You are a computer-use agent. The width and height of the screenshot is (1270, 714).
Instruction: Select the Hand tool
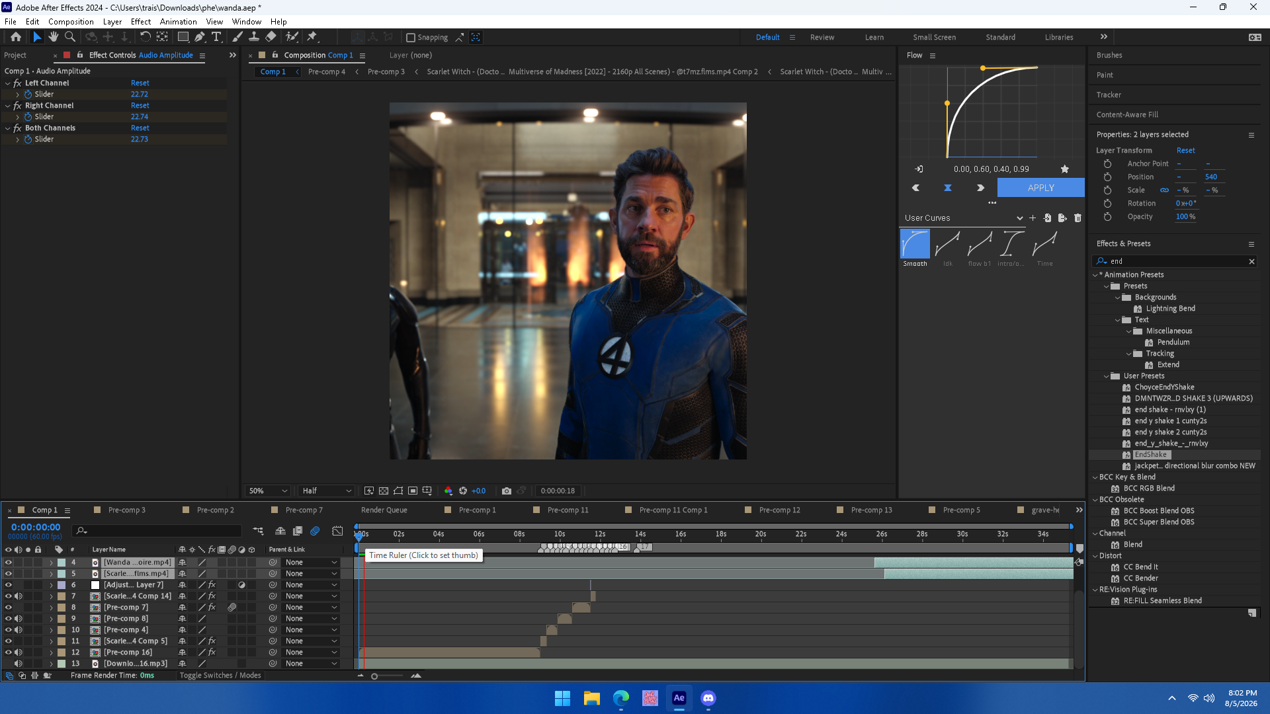[54, 37]
